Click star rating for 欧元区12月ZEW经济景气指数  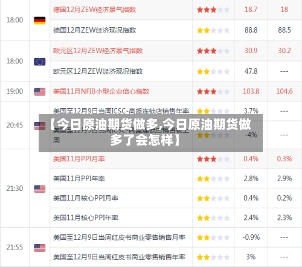[x=213, y=51]
